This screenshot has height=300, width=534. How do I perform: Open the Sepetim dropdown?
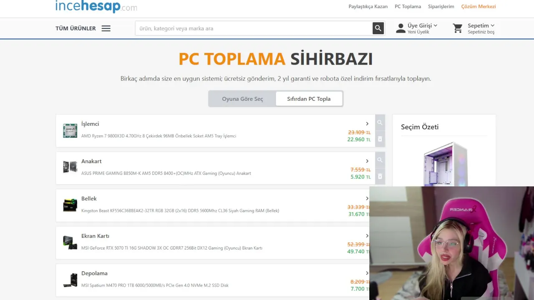tap(481, 25)
